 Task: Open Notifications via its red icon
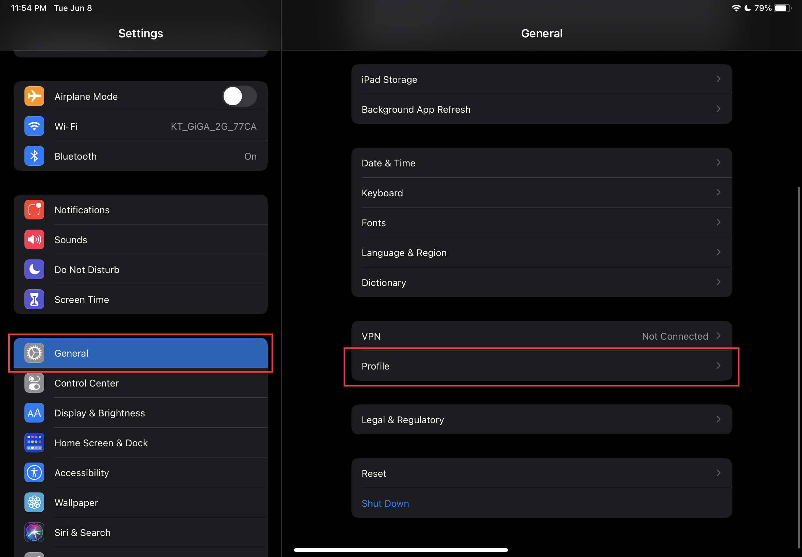(x=34, y=210)
